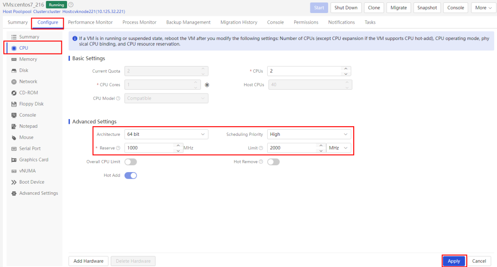Click the Console monitor icon in sidebar
Viewport: 497px width, 267px height.
pyautogui.click(x=14, y=115)
